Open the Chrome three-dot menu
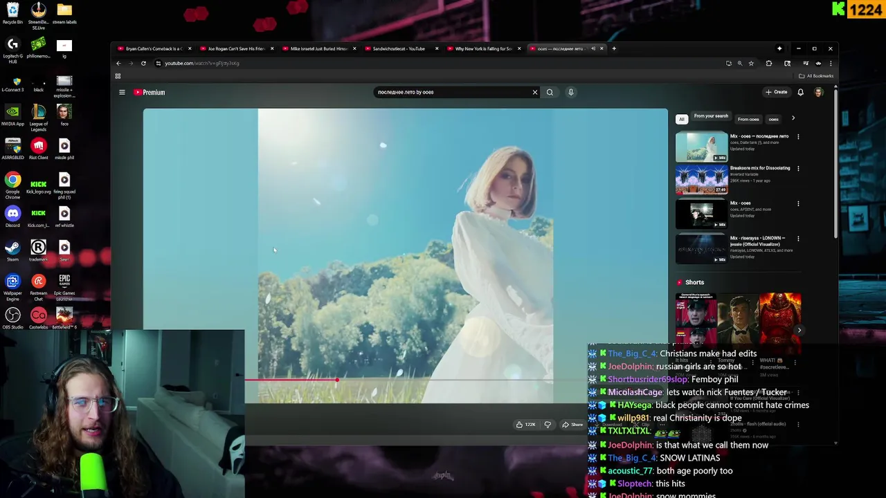886x498 pixels. pos(830,63)
